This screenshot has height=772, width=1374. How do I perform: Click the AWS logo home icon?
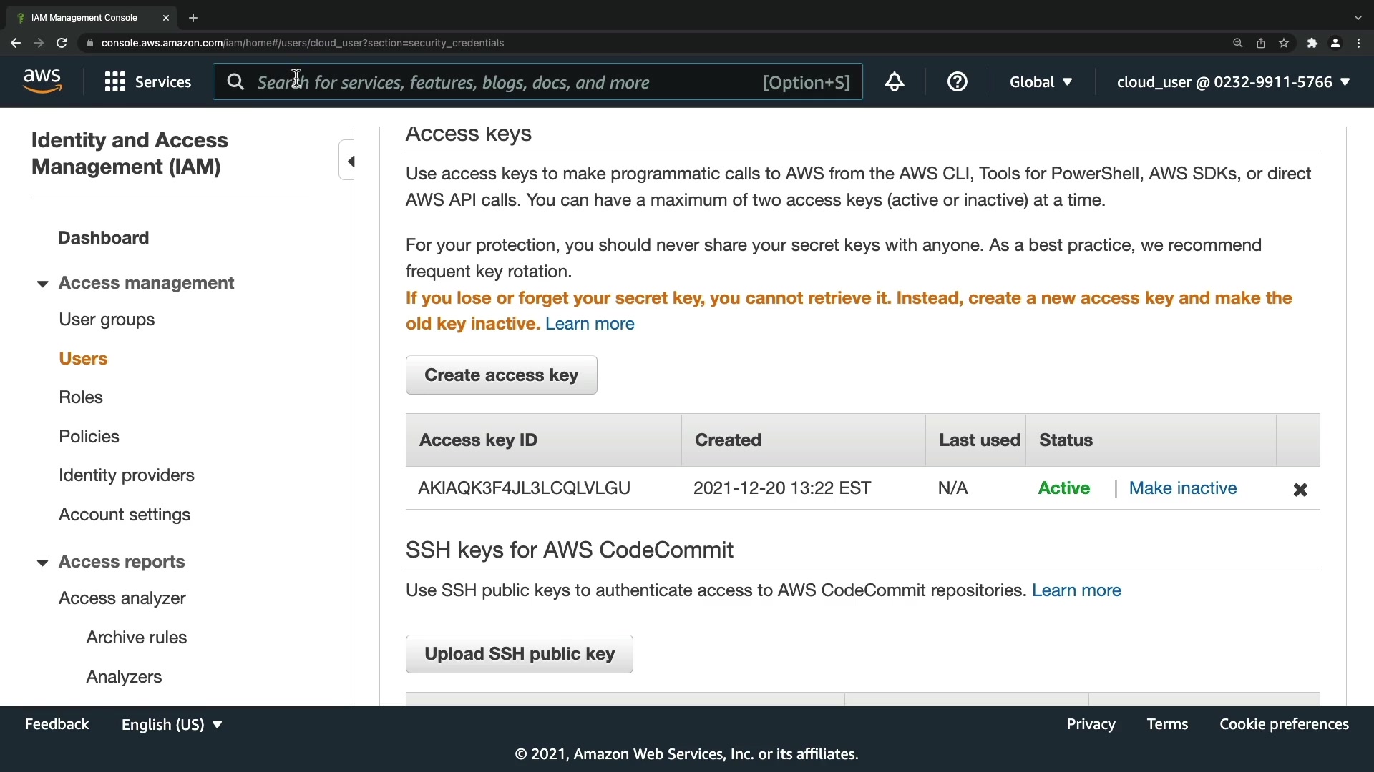tap(42, 81)
